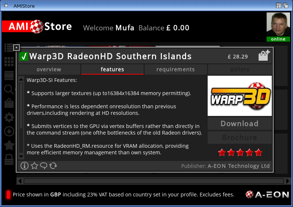
Task: Click the Download button
Action: 240,124
